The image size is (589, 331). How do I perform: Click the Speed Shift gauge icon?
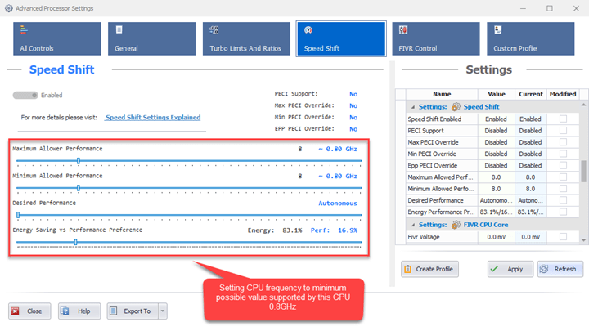coord(308,30)
